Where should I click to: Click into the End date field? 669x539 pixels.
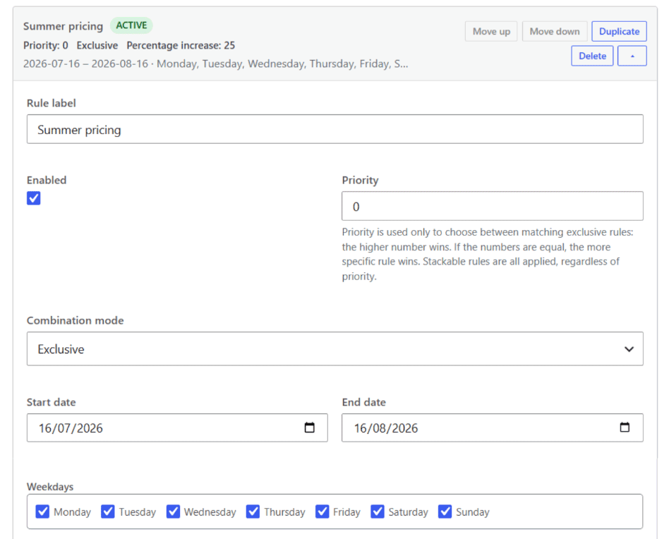click(x=493, y=428)
